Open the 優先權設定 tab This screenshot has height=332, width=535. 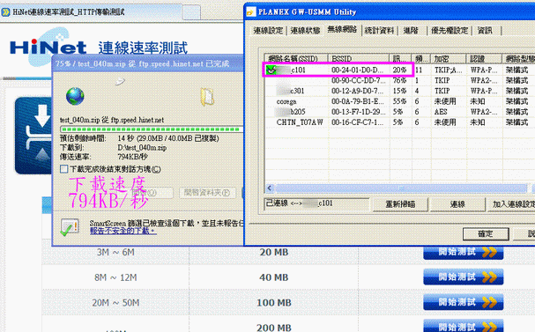[x=450, y=31]
